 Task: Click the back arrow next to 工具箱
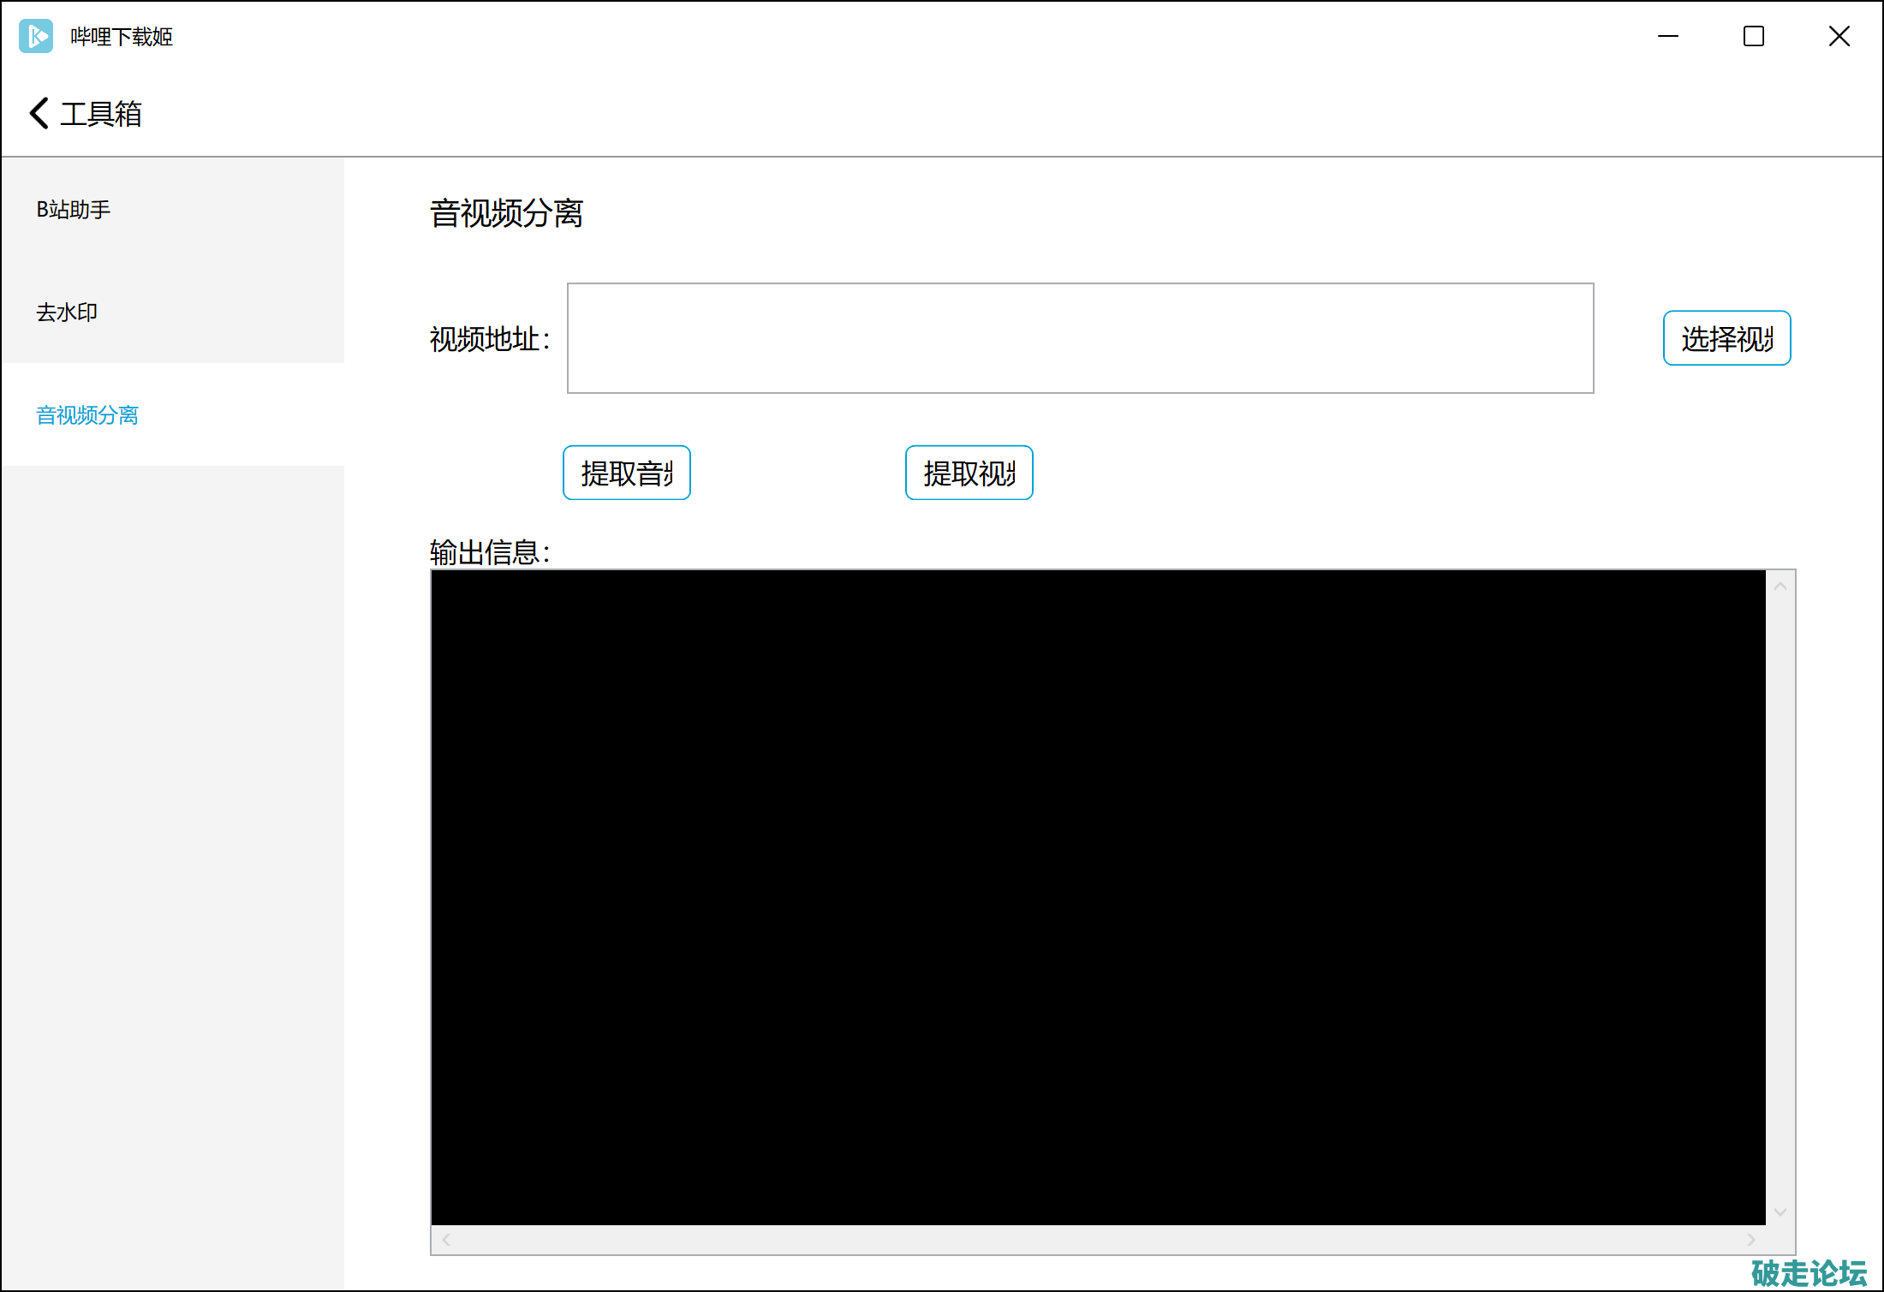pyautogui.click(x=39, y=113)
